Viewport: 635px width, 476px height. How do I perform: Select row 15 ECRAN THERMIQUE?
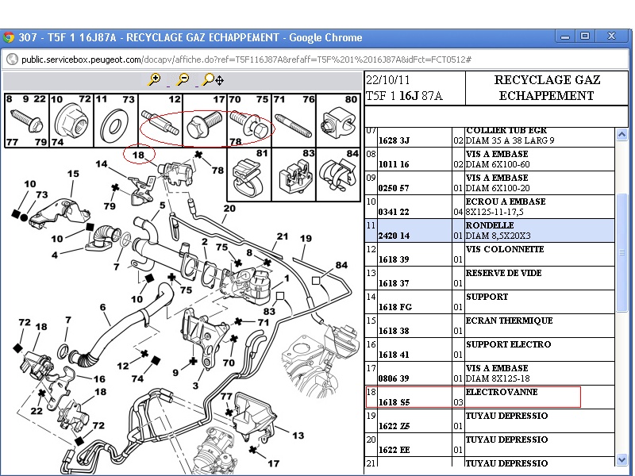pos(490,326)
